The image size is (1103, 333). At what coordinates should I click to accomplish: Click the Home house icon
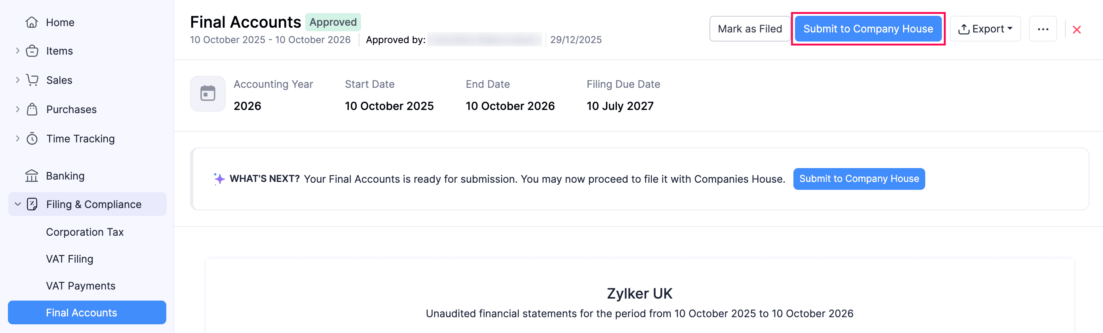click(32, 22)
